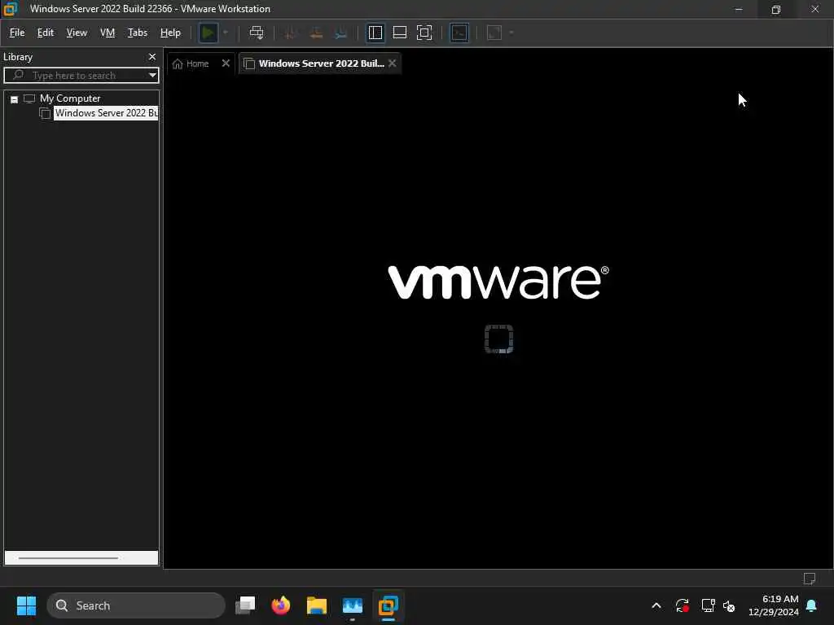Toggle console view button
Screen dimensions: 834x625
[459, 33]
